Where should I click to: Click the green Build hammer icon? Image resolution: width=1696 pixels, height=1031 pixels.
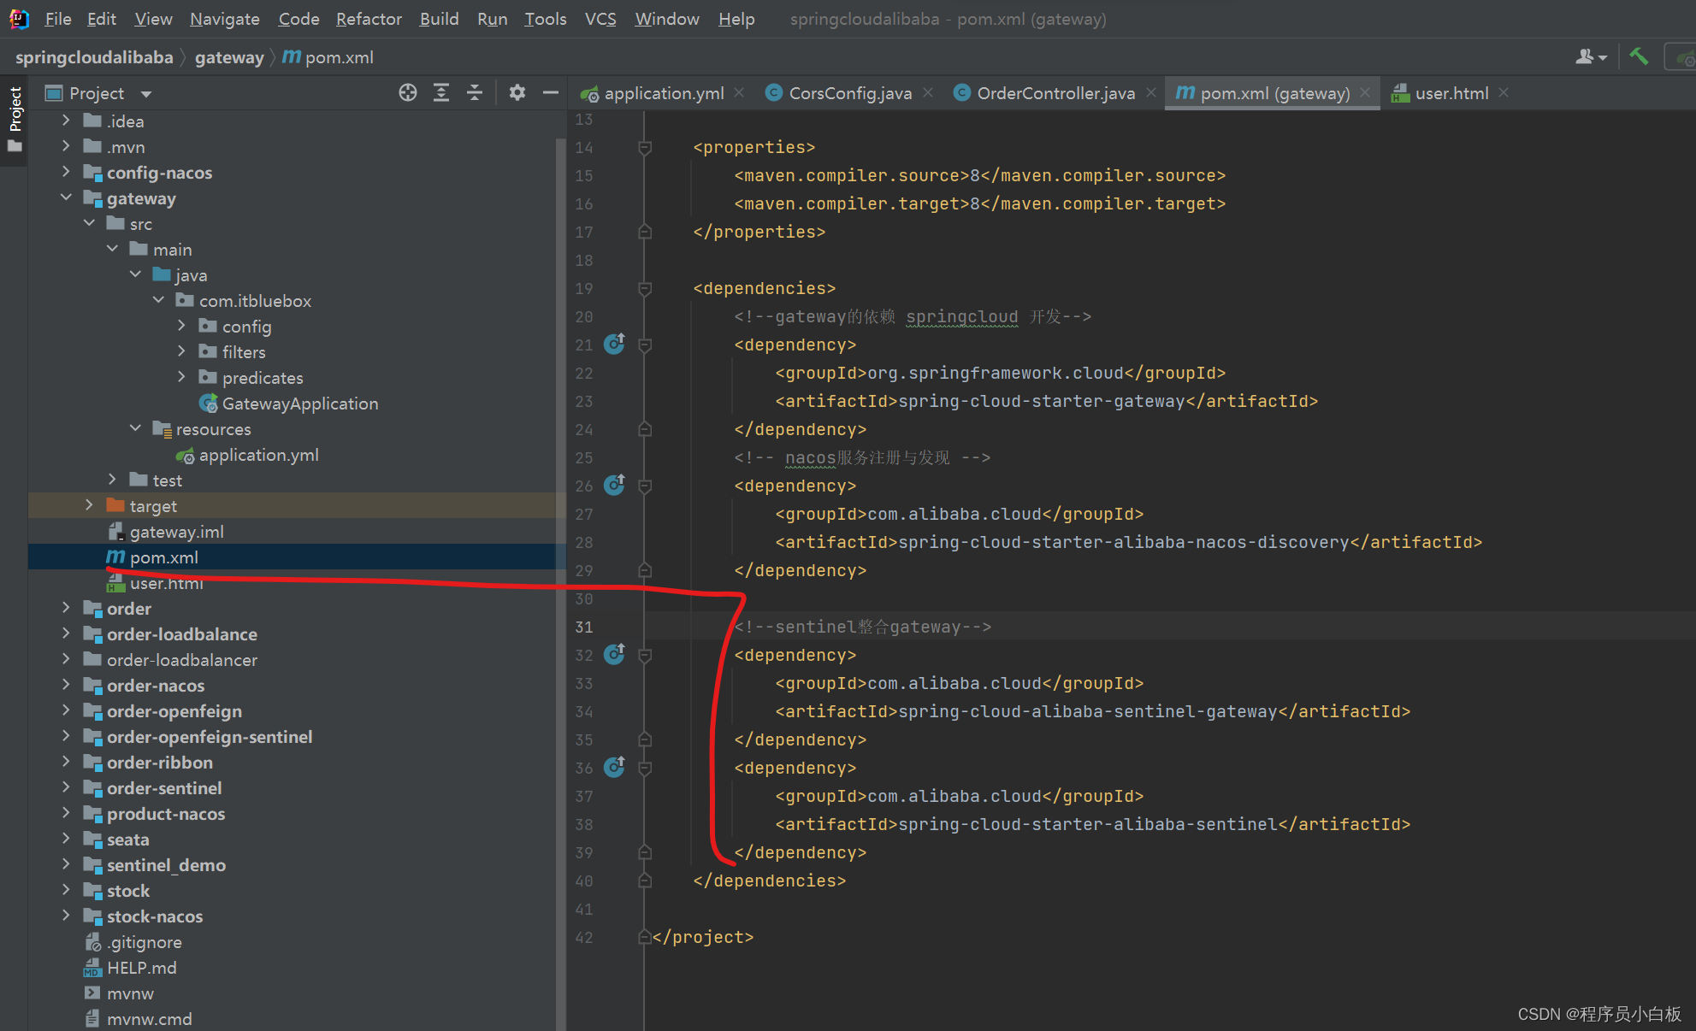(x=1639, y=56)
